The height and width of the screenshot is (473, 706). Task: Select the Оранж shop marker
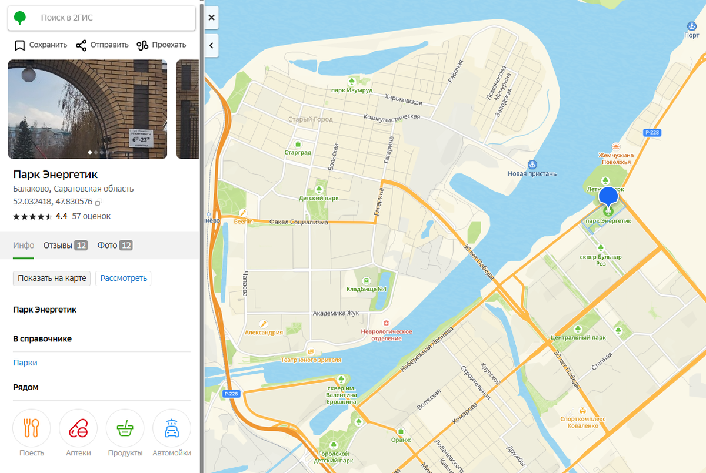pyautogui.click(x=401, y=431)
